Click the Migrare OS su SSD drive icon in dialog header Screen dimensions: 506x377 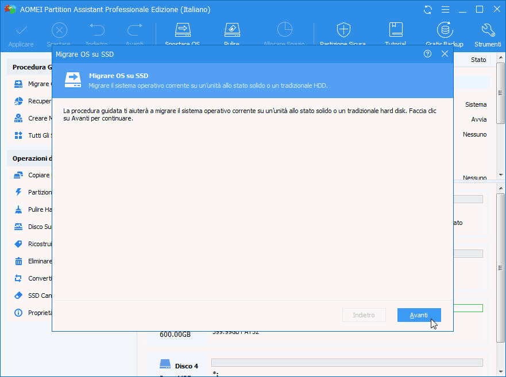pos(73,80)
